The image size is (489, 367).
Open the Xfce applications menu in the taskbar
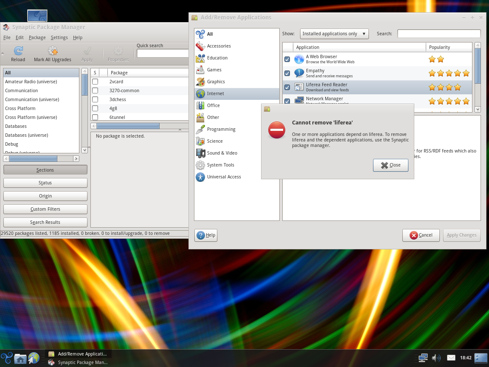click(x=6, y=358)
